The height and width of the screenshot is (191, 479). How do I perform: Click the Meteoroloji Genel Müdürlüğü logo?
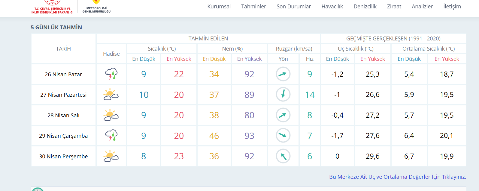pyautogui.click(x=96, y=7)
